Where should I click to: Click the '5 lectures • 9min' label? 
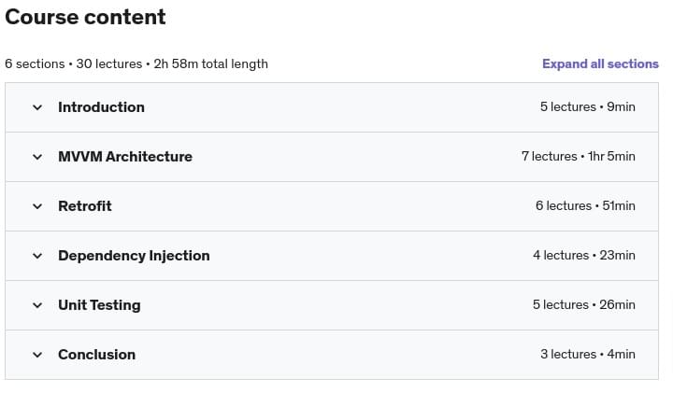[587, 107]
